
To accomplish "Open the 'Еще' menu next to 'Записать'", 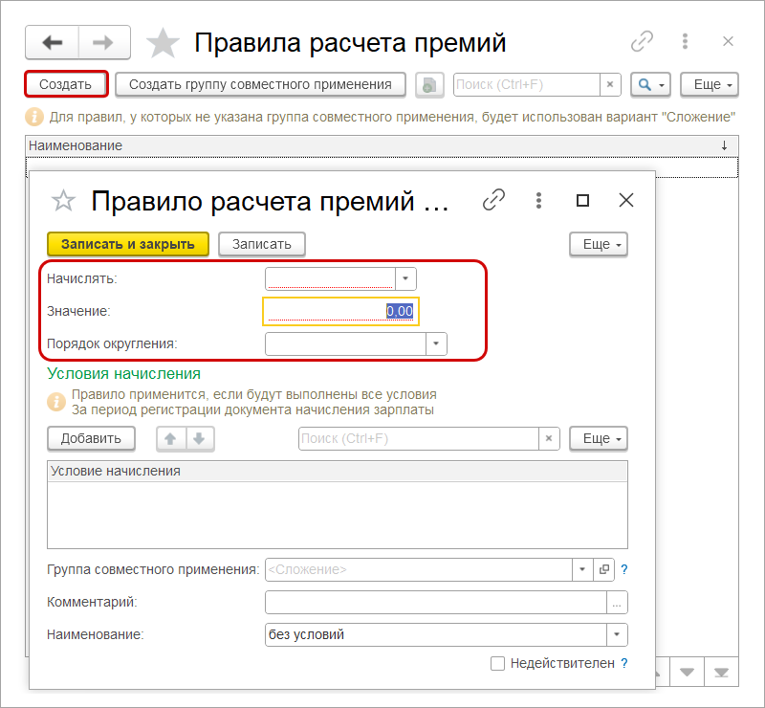I will pyautogui.click(x=599, y=244).
